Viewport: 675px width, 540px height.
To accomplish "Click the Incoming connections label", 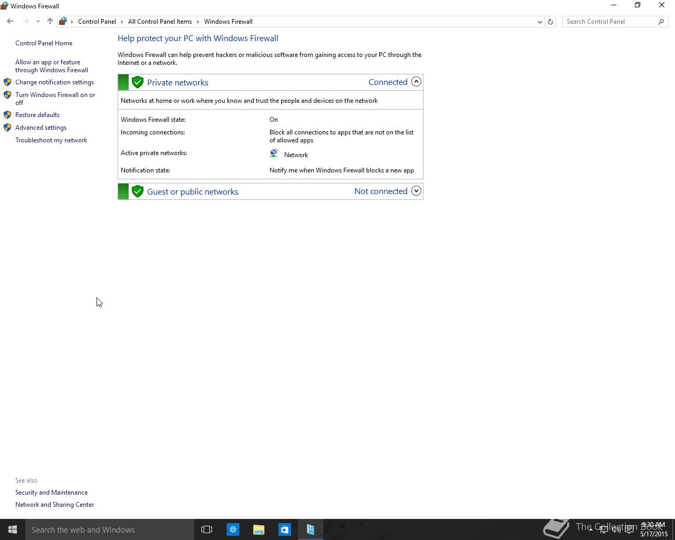I will 153,132.
